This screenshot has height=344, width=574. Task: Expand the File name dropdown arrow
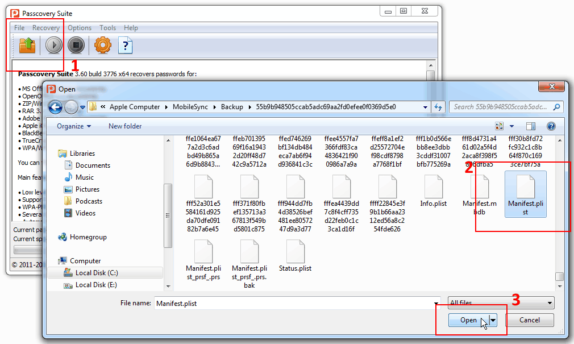pos(436,303)
